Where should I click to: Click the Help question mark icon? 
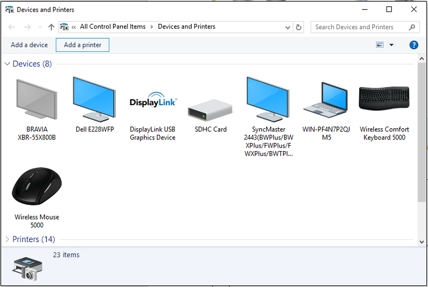click(x=413, y=45)
